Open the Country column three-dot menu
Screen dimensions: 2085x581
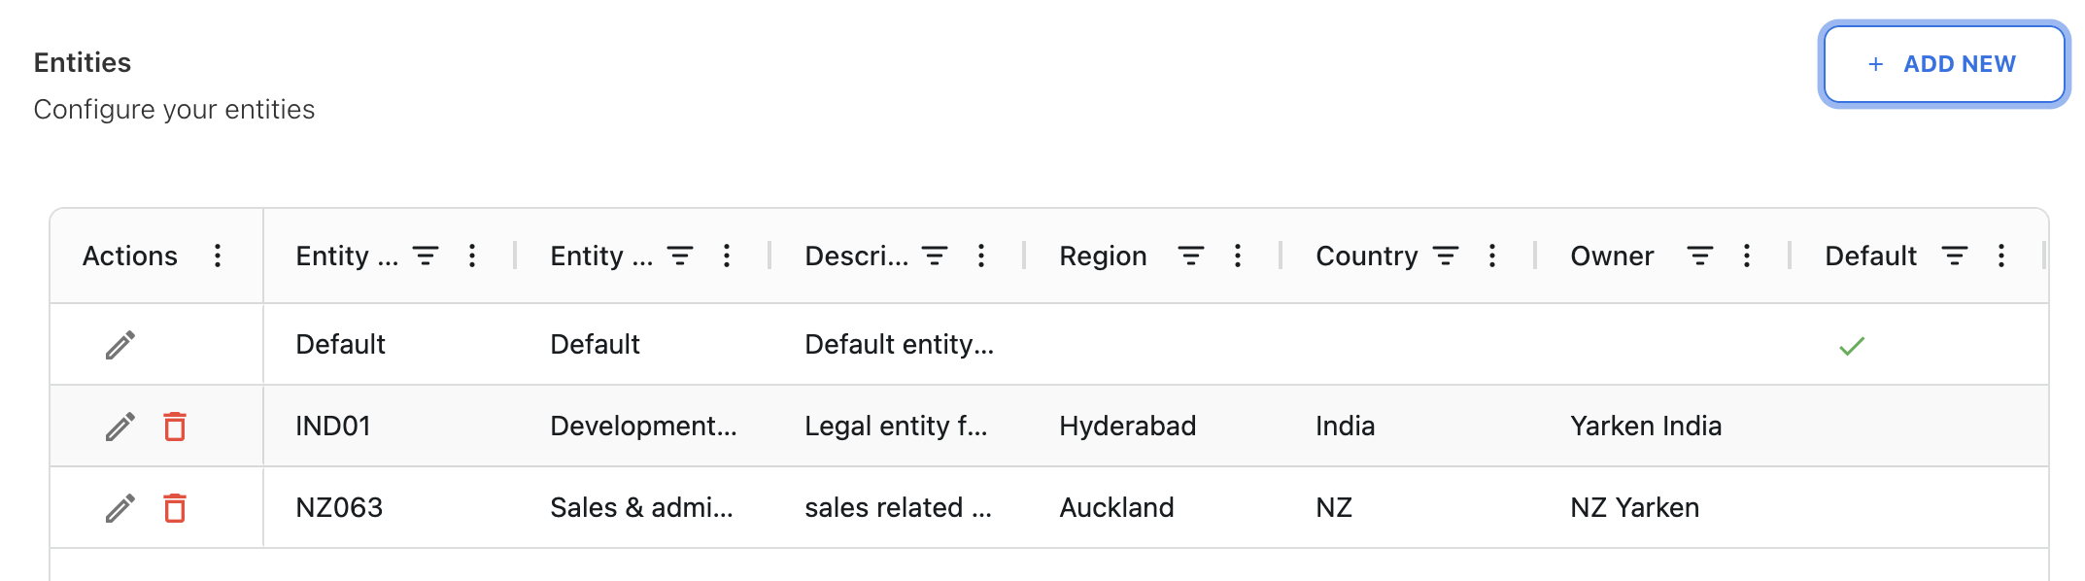[x=1492, y=256]
